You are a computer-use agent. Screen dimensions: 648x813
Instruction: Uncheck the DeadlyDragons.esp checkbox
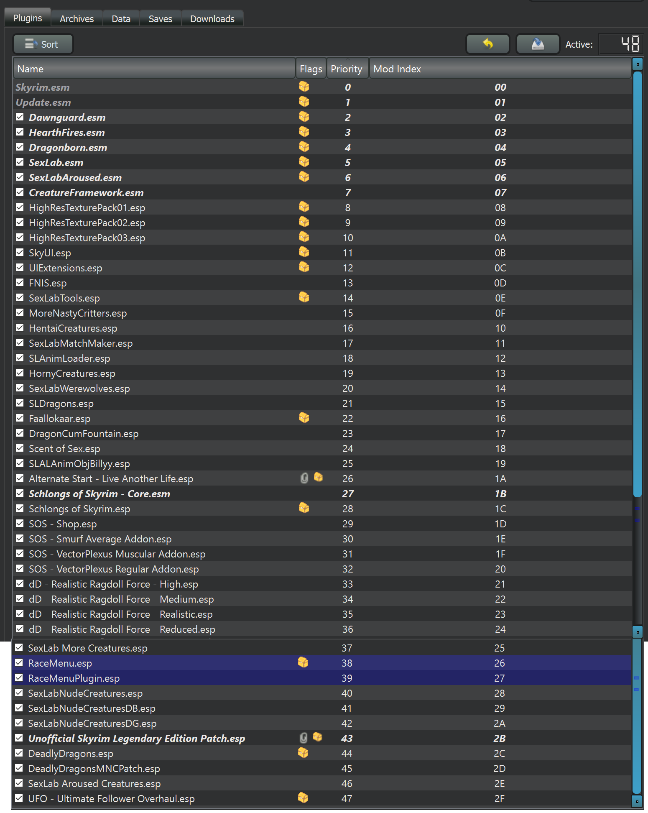[x=19, y=753]
